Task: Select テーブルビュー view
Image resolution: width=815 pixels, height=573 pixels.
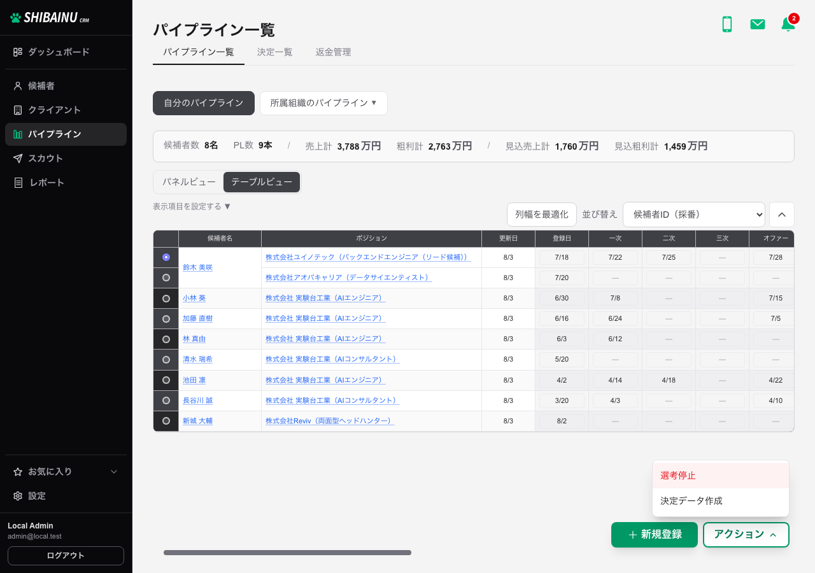Action: pos(262,182)
